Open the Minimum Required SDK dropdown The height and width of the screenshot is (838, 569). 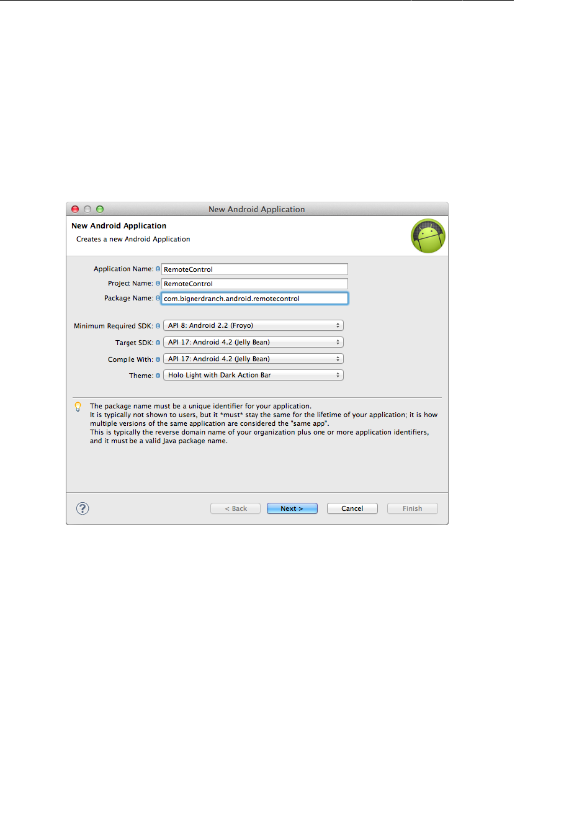pos(253,325)
